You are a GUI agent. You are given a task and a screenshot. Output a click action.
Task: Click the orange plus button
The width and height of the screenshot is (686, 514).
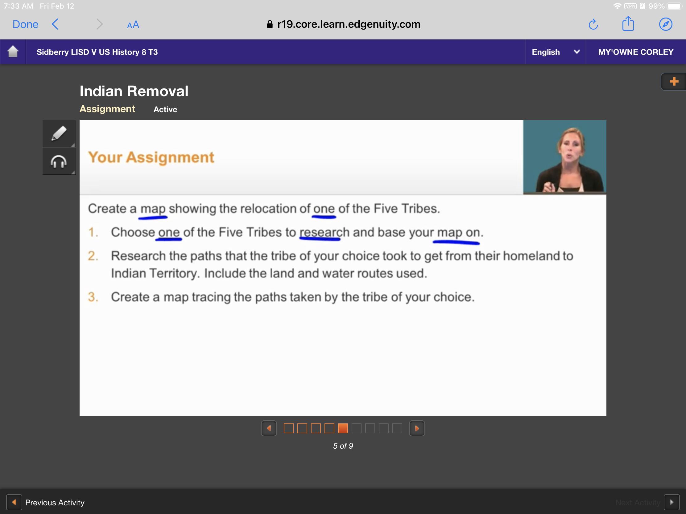[673, 82]
